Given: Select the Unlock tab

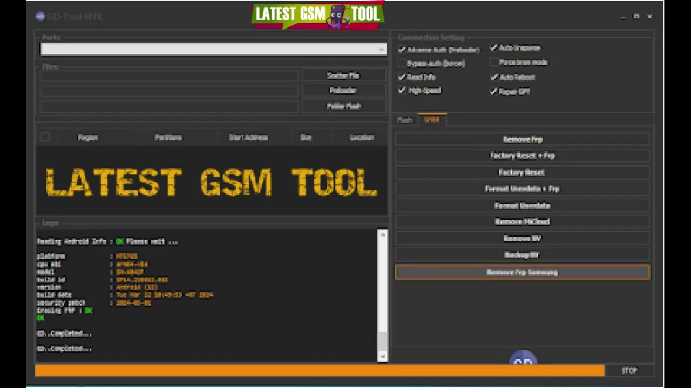Looking at the screenshot, I should pyautogui.click(x=432, y=120).
